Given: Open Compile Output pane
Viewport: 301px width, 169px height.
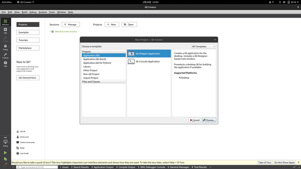Looking at the screenshot, I should click(125, 167).
